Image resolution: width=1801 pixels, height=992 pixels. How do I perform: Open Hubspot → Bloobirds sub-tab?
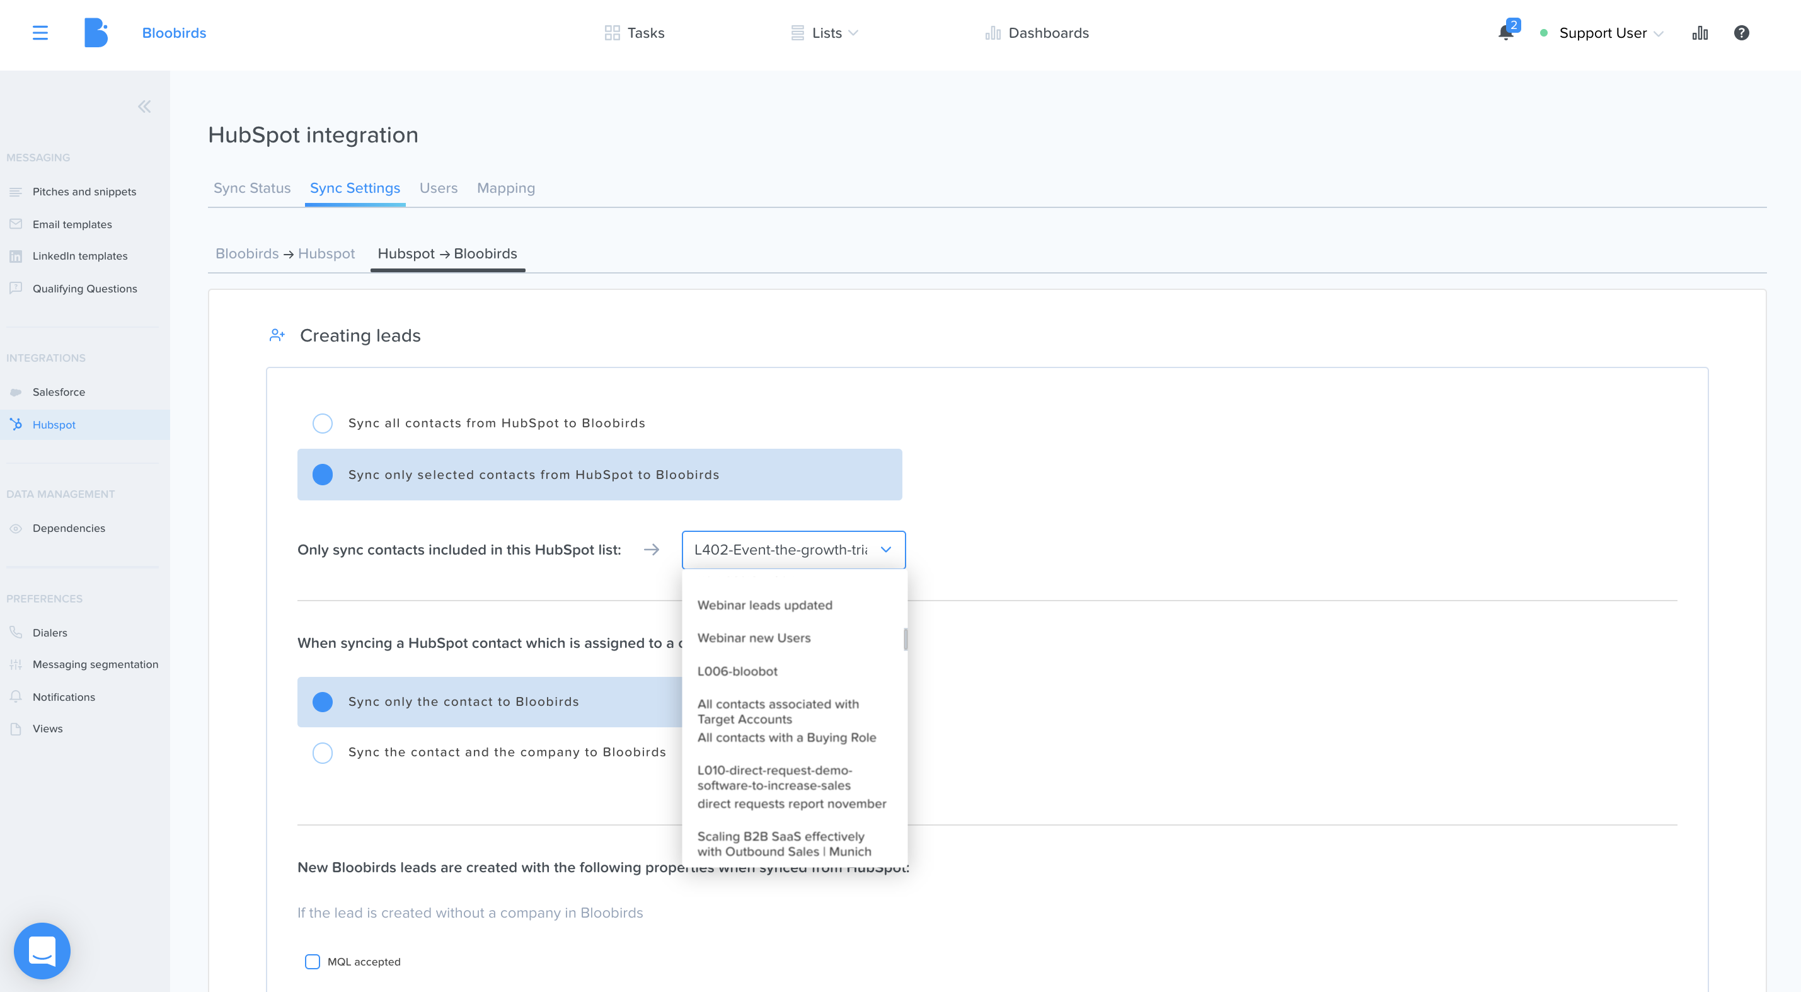[x=447, y=253]
